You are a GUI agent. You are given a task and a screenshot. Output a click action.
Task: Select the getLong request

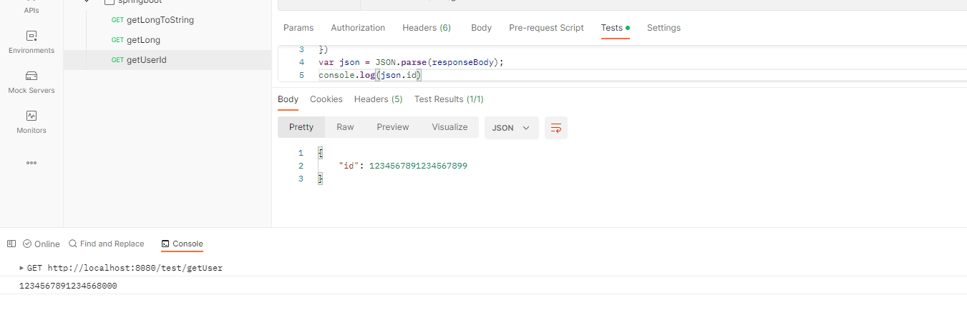click(143, 40)
